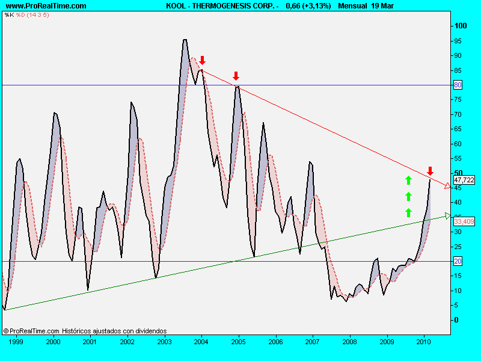The height and width of the screenshot is (361, 481).
Task: Click the 65 value on the scale
Action: coord(458,129)
